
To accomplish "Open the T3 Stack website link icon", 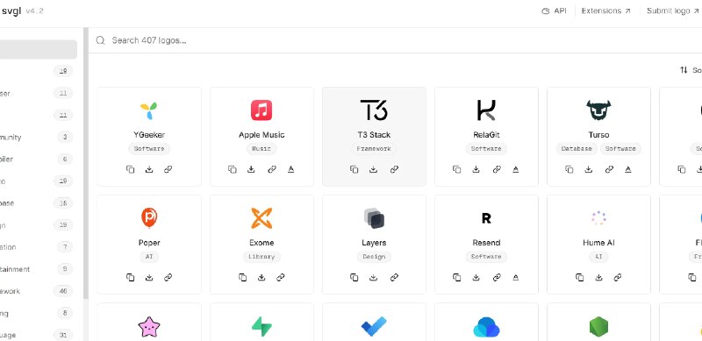I will [394, 169].
